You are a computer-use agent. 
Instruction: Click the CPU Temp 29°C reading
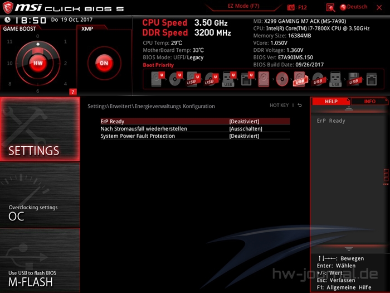163,43
